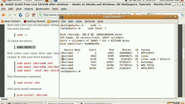Click the site favicon in the URL bar
Viewport: 185px width, 104px height.
click(40, 15)
